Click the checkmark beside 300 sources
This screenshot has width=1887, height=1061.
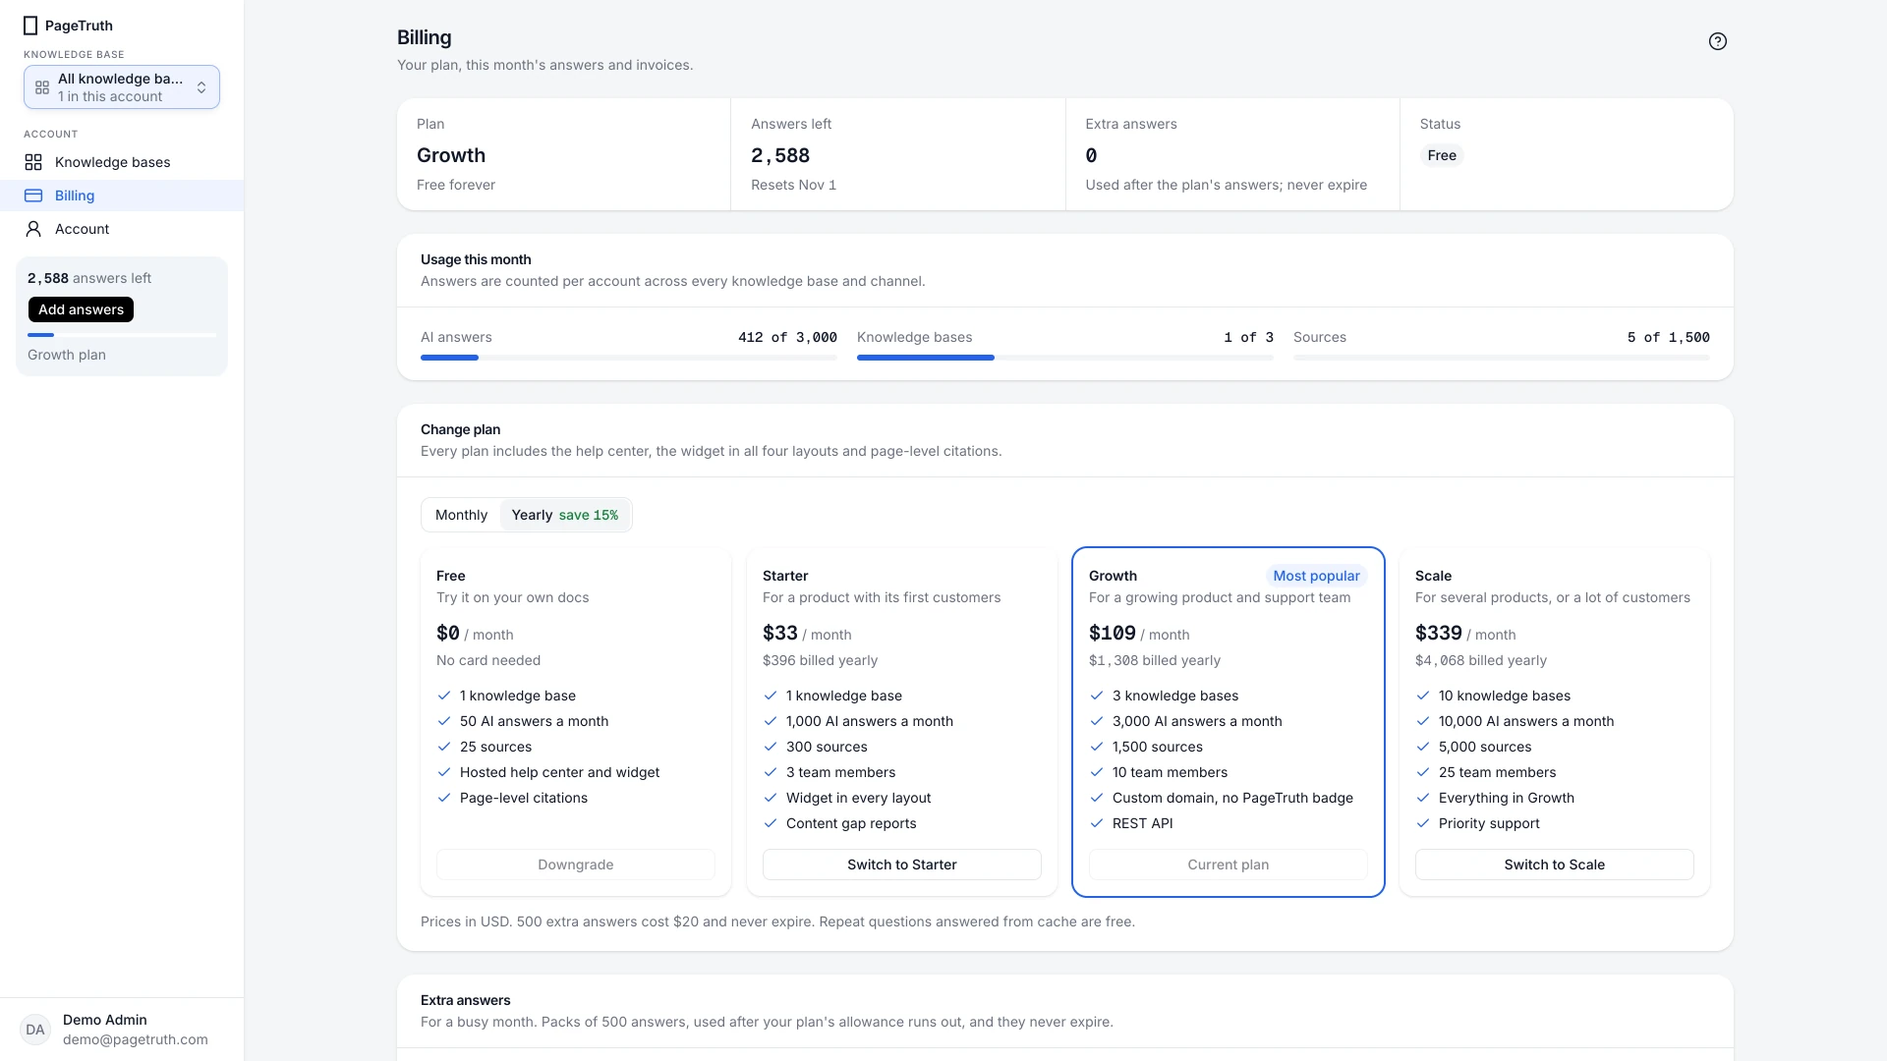pyautogui.click(x=771, y=747)
